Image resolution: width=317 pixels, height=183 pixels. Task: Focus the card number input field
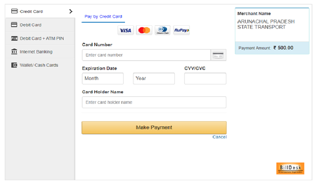(x=146, y=55)
